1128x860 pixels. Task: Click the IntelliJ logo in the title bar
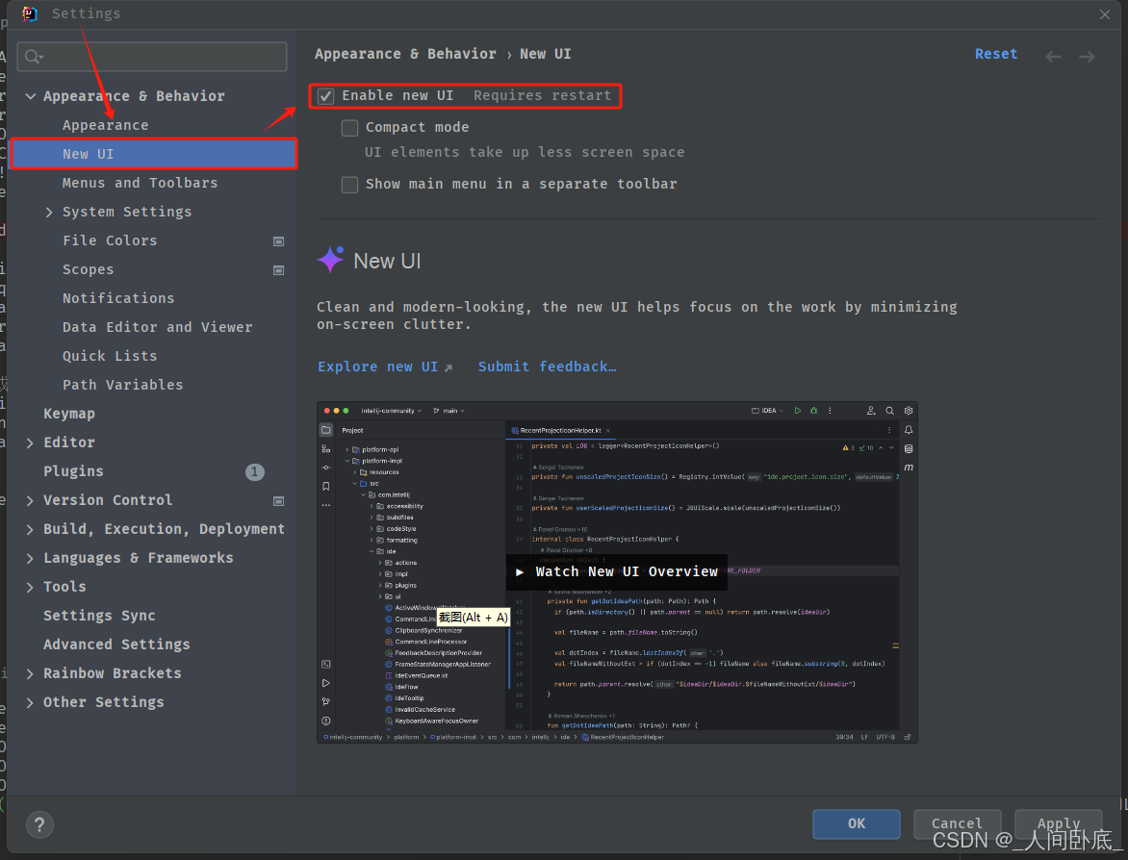[30, 13]
